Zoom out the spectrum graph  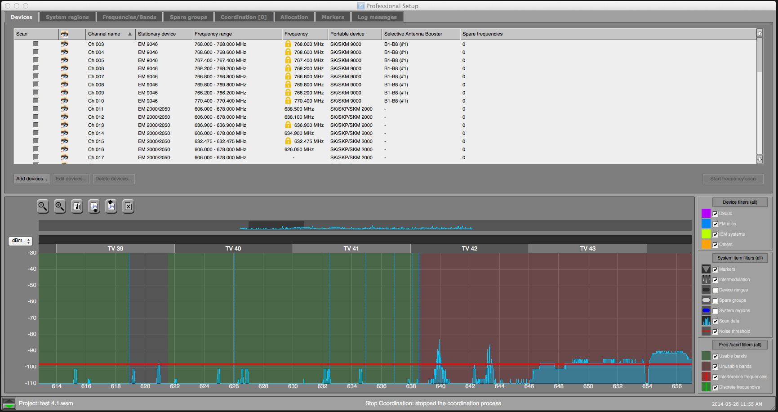click(x=43, y=206)
